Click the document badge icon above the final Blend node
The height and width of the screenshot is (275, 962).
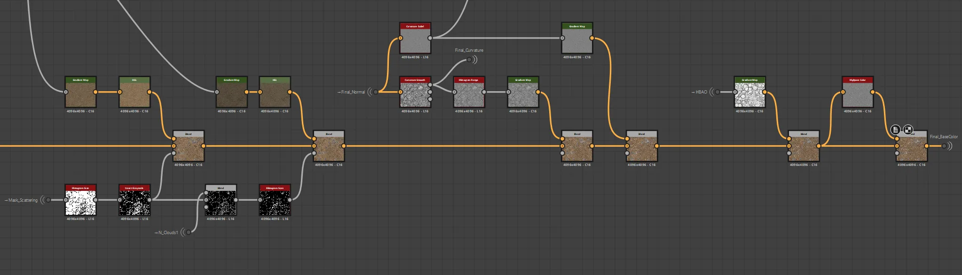click(x=896, y=129)
